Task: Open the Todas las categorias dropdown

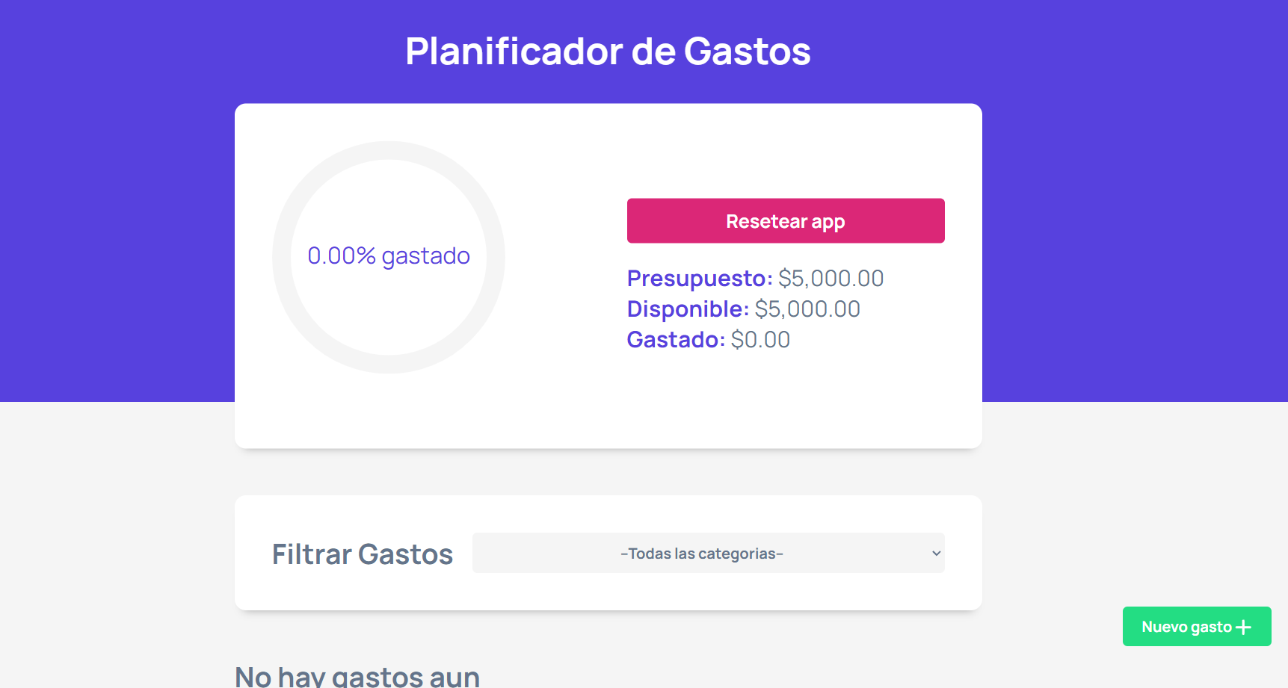Action: pyautogui.click(x=709, y=553)
